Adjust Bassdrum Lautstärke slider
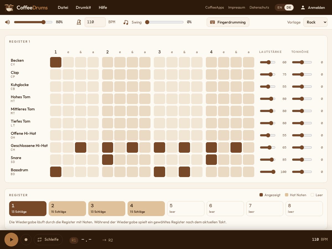 pyautogui.click(x=268, y=172)
